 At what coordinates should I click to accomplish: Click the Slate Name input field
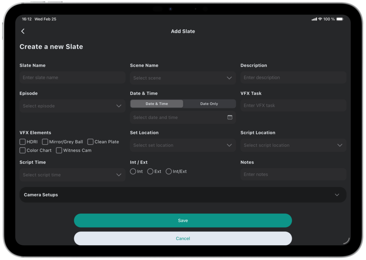click(72, 77)
